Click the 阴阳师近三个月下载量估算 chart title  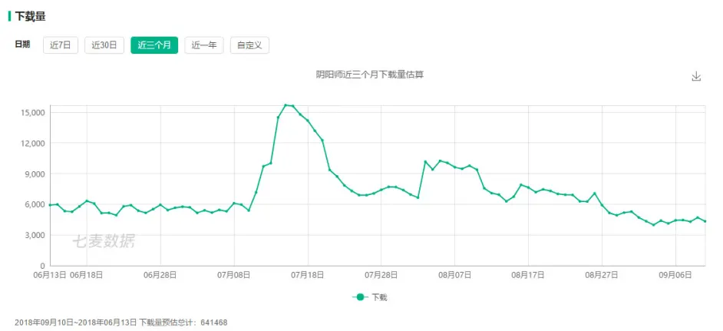click(370, 74)
